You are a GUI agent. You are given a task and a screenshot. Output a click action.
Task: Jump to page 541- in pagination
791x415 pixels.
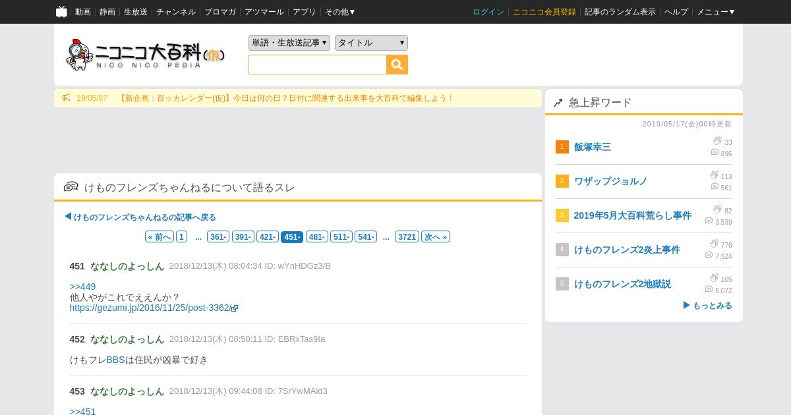click(x=366, y=236)
